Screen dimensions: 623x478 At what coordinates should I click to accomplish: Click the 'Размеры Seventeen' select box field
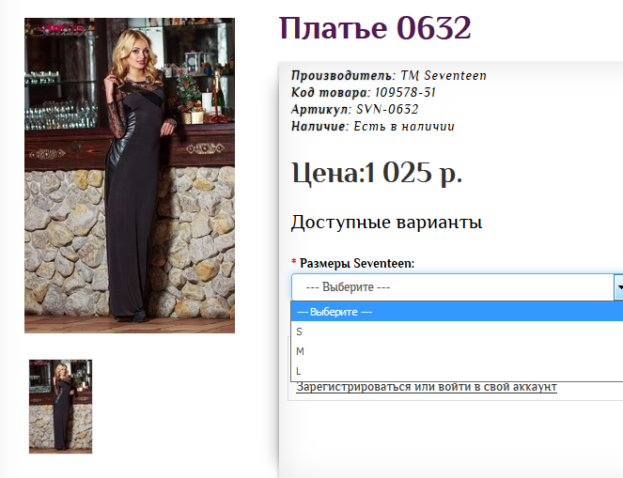451,287
